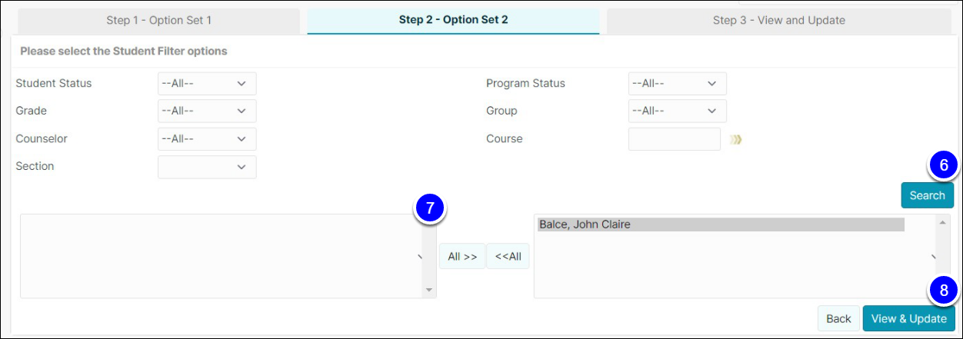Click the Course input field
This screenshot has width=963, height=339.
pos(675,139)
